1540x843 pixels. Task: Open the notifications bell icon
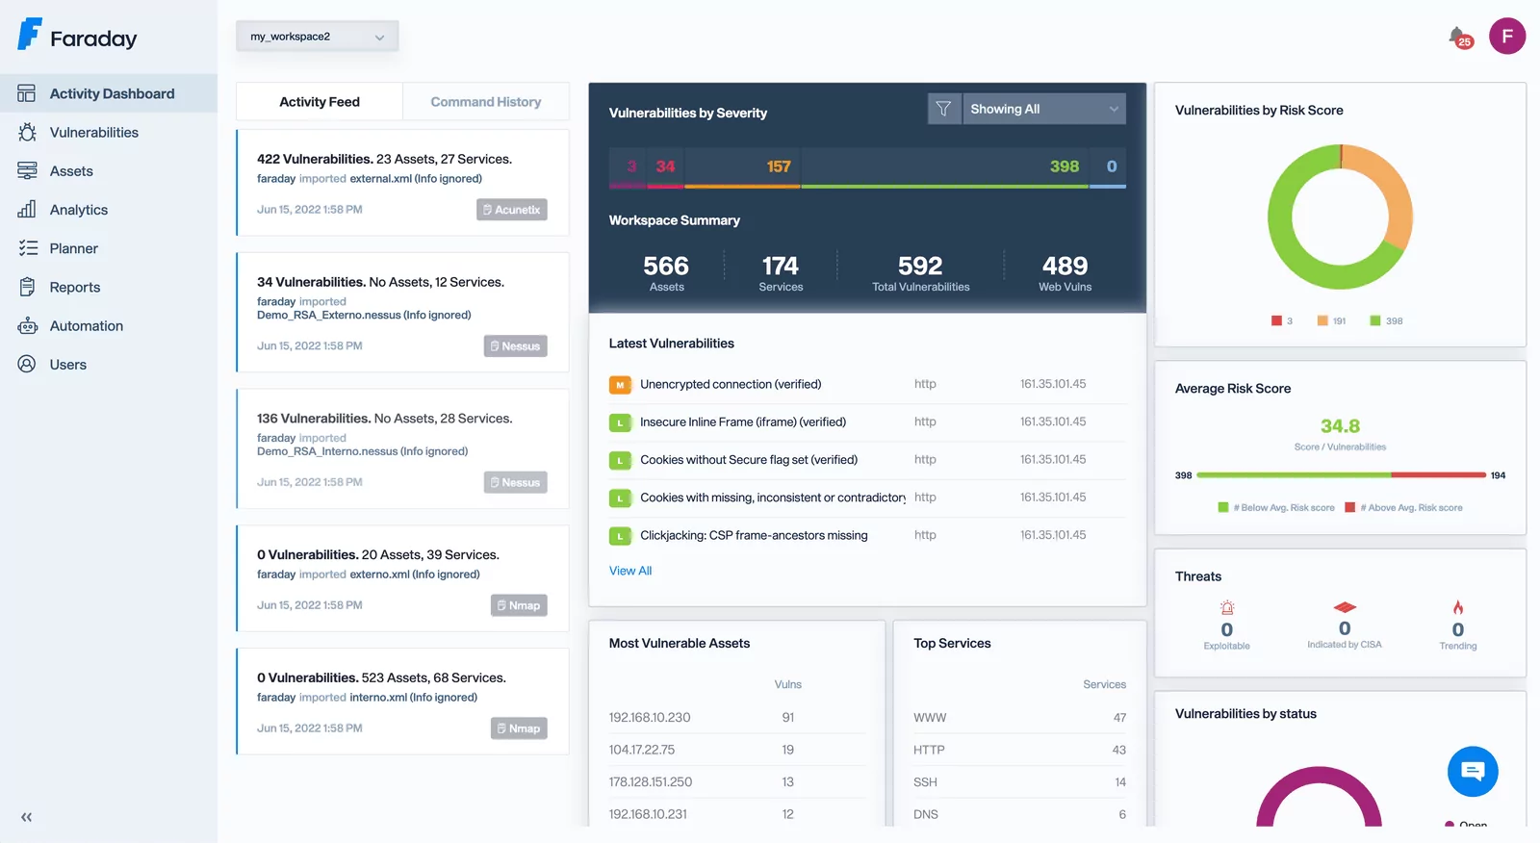pos(1458,37)
